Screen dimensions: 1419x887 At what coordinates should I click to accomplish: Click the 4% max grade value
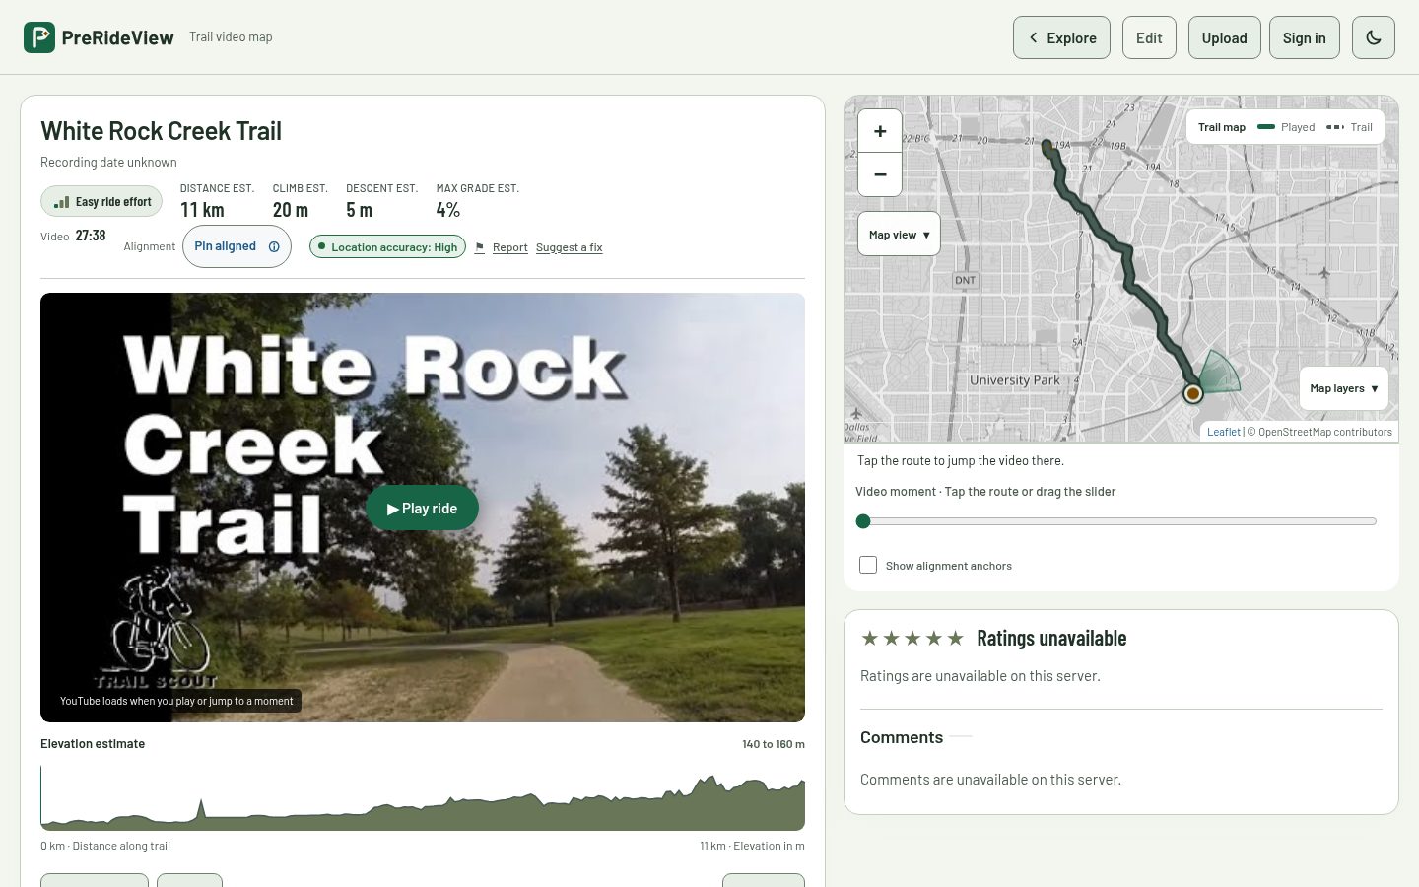[448, 210]
